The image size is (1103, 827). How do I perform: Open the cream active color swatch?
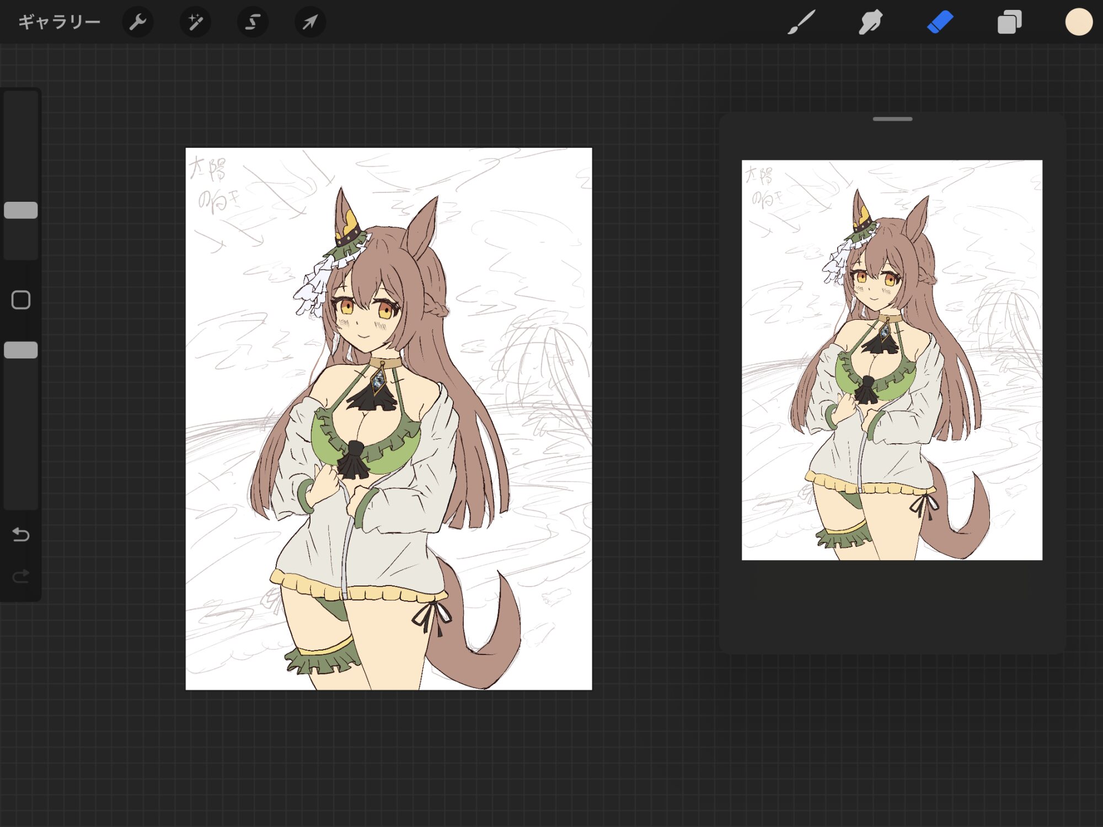pos(1079,22)
